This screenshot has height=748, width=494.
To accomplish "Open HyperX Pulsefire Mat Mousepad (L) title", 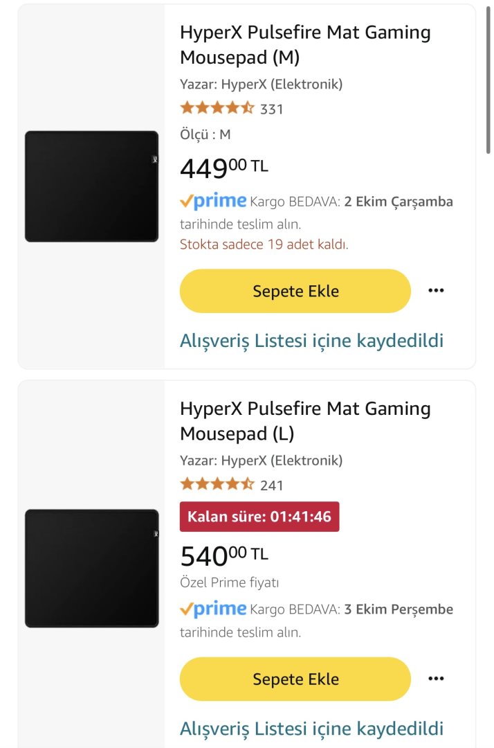I will [x=305, y=420].
